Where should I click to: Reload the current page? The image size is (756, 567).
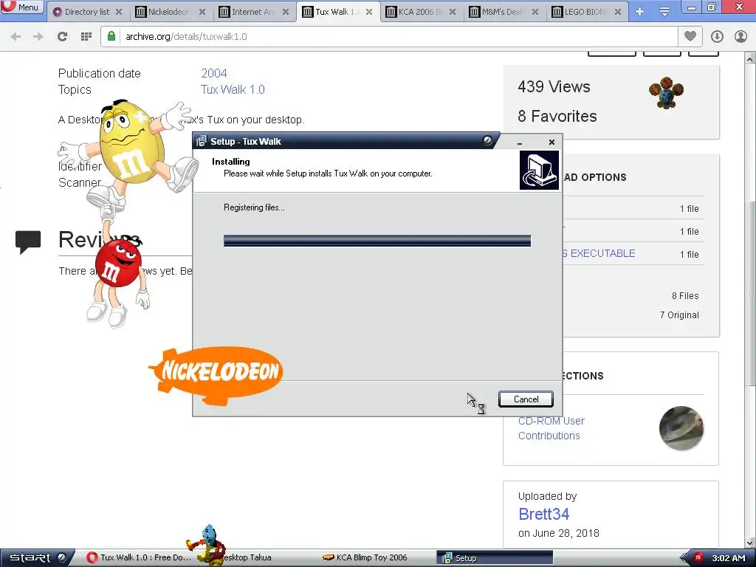(62, 37)
